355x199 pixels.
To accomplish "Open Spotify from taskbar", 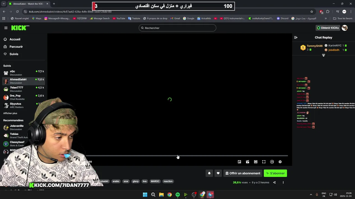I will click(x=178, y=195).
